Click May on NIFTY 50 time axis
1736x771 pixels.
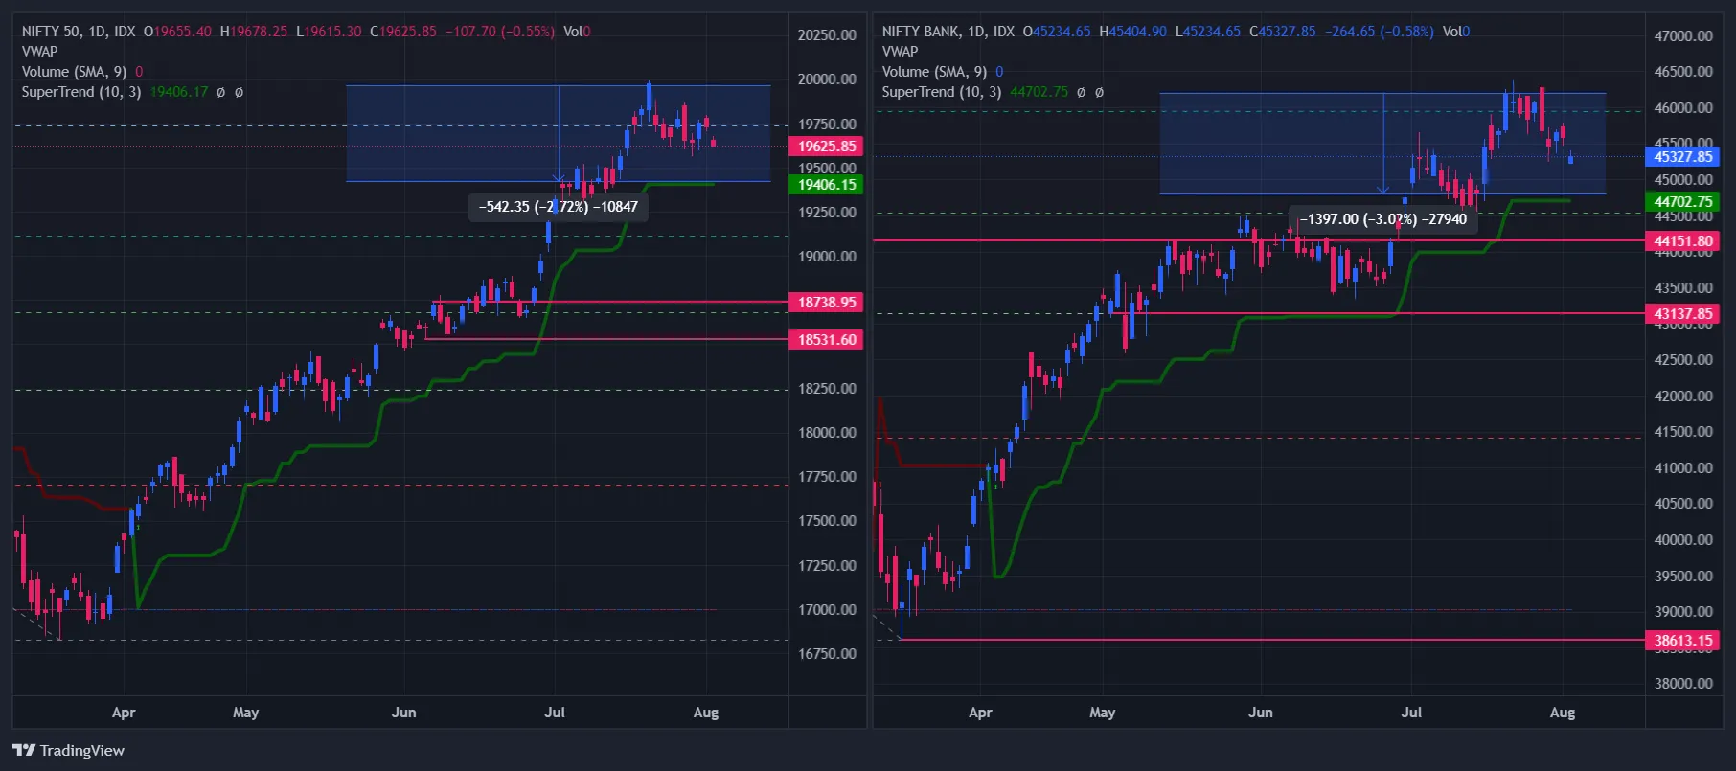(x=246, y=713)
